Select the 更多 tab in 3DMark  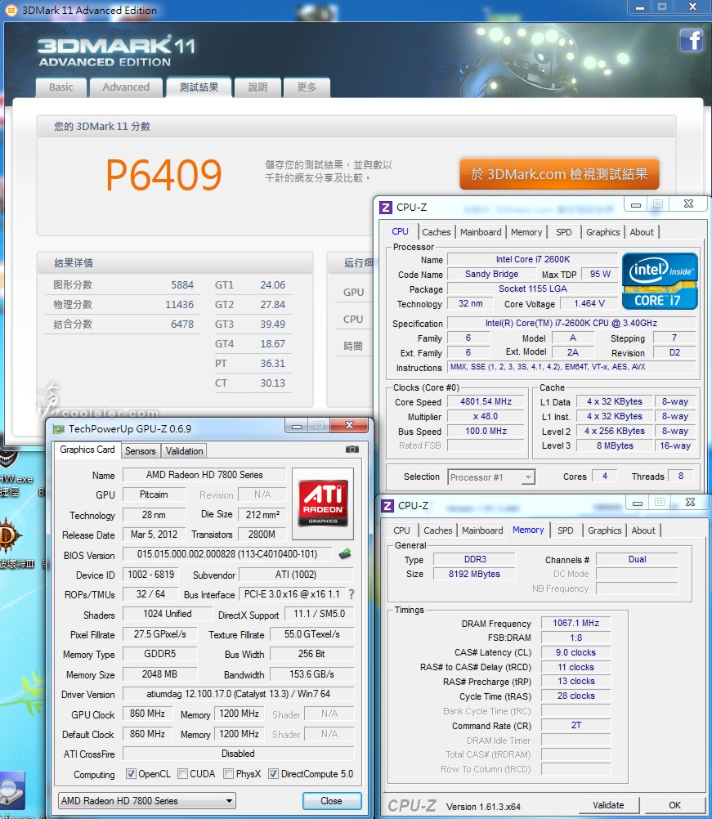pyautogui.click(x=307, y=87)
